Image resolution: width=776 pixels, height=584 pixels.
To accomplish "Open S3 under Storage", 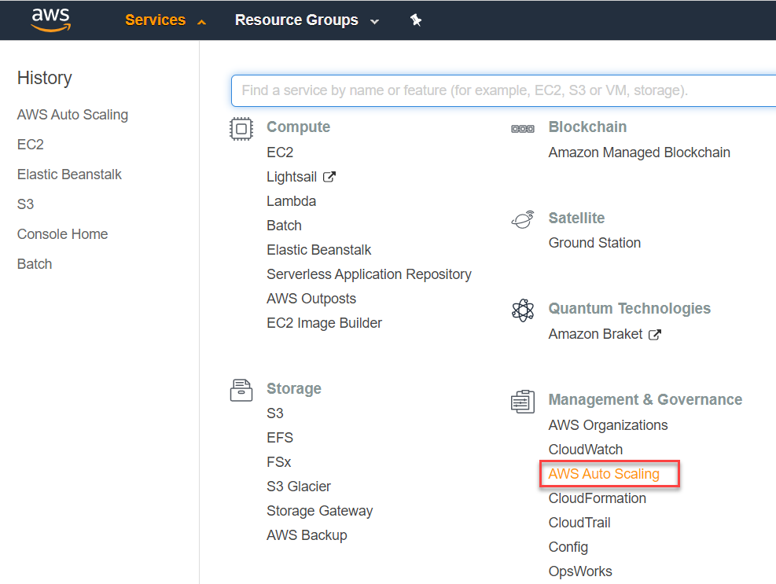I will click(275, 413).
